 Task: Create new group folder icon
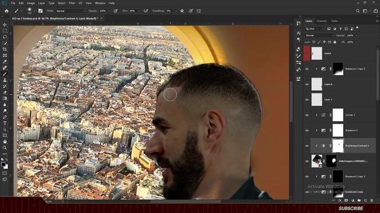359,201
